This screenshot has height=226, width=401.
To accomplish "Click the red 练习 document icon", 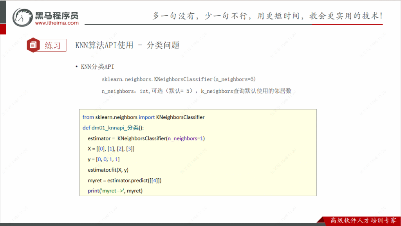I will (33, 45).
